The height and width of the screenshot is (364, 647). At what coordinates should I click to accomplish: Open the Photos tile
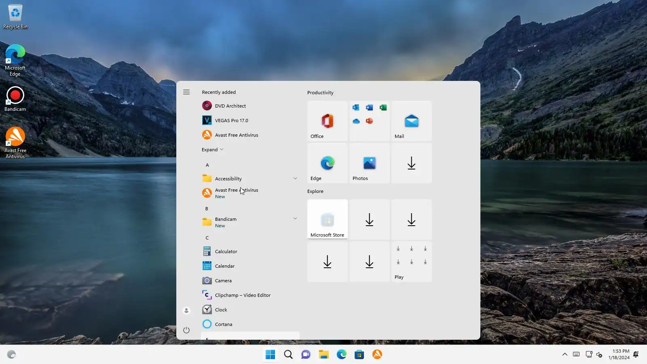pos(370,163)
